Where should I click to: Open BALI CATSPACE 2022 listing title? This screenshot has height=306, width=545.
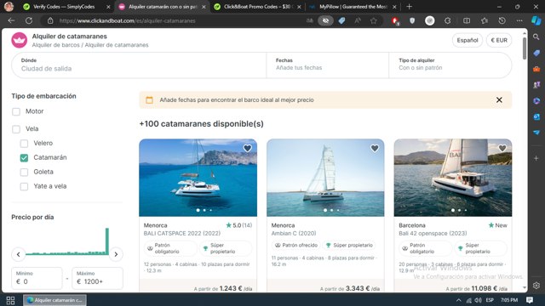point(182,234)
